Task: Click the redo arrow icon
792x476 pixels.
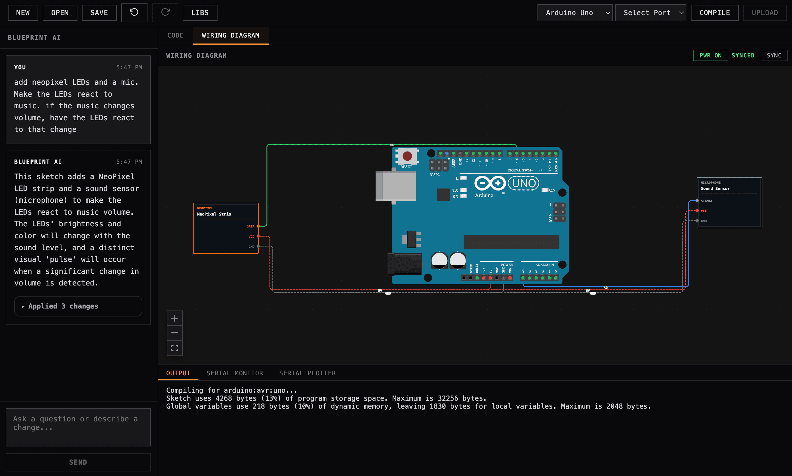Action: (165, 13)
